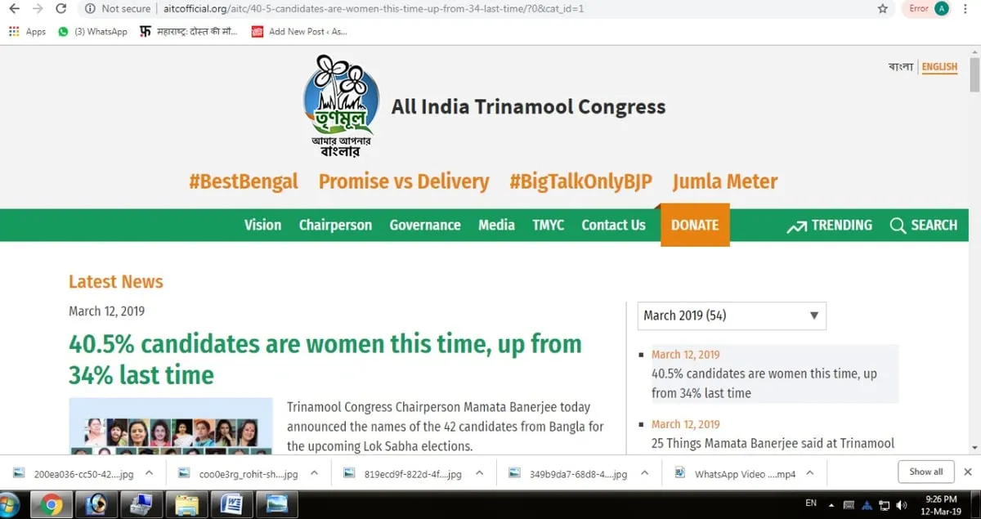
Task: Bookmark this page with the star icon
Action: [x=883, y=9]
